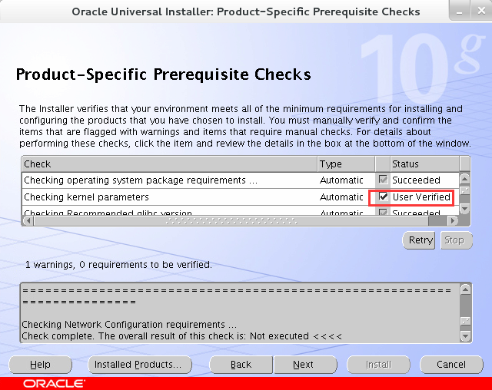Toggle the kernel parameters check checkbox

pos(383,197)
